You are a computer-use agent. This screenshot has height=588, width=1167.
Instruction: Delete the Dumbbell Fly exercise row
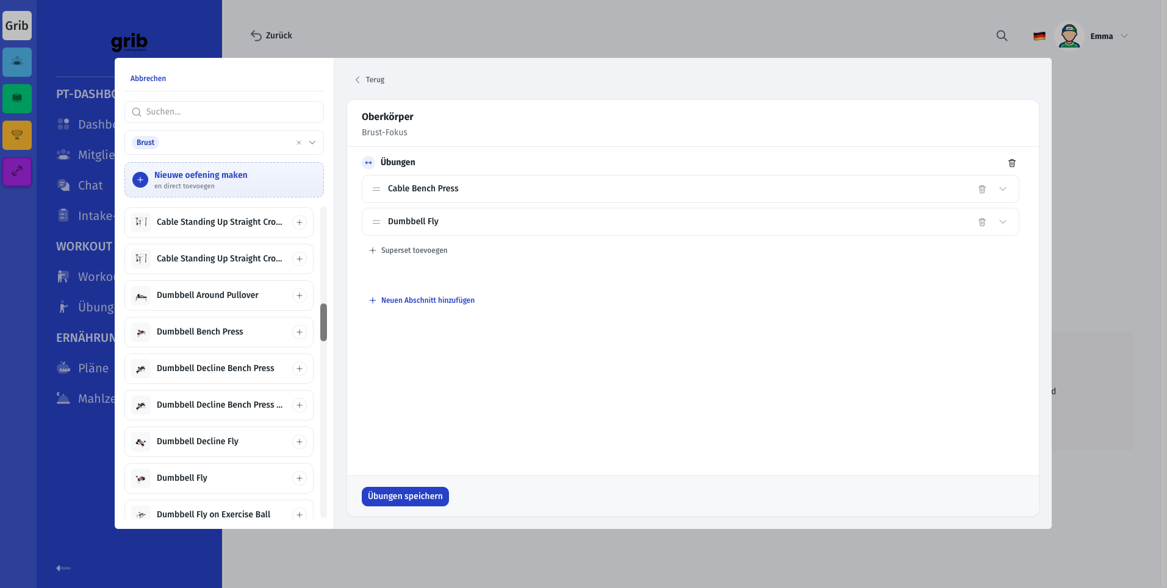tap(982, 222)
